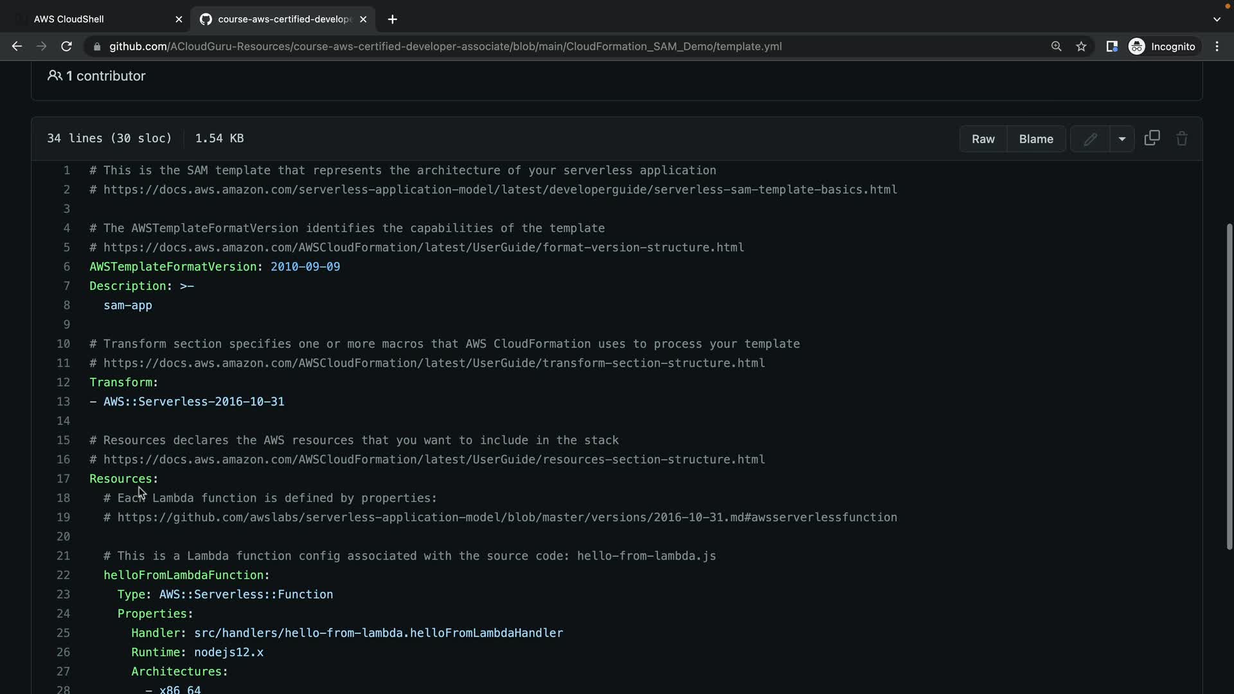Image resolution: width=1234 pixels, height=694 pixels.
Task: Open the side panel icon
Action: (x=1111, y=46)
